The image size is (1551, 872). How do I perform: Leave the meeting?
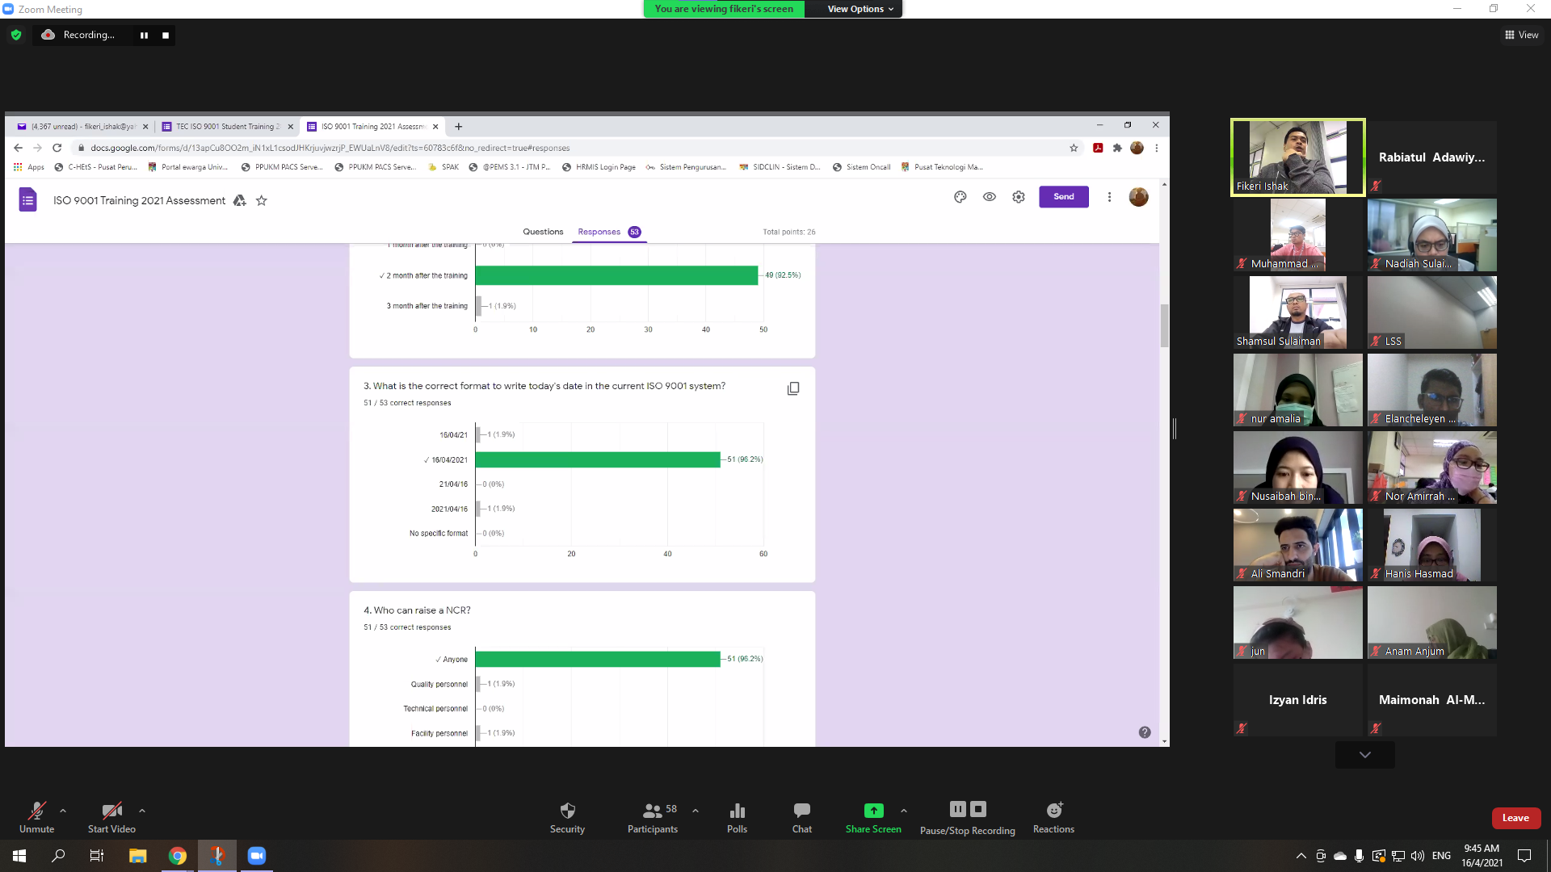tap(1515, 818)
